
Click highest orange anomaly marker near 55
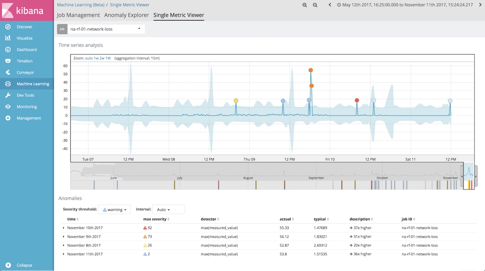(310, 70)
